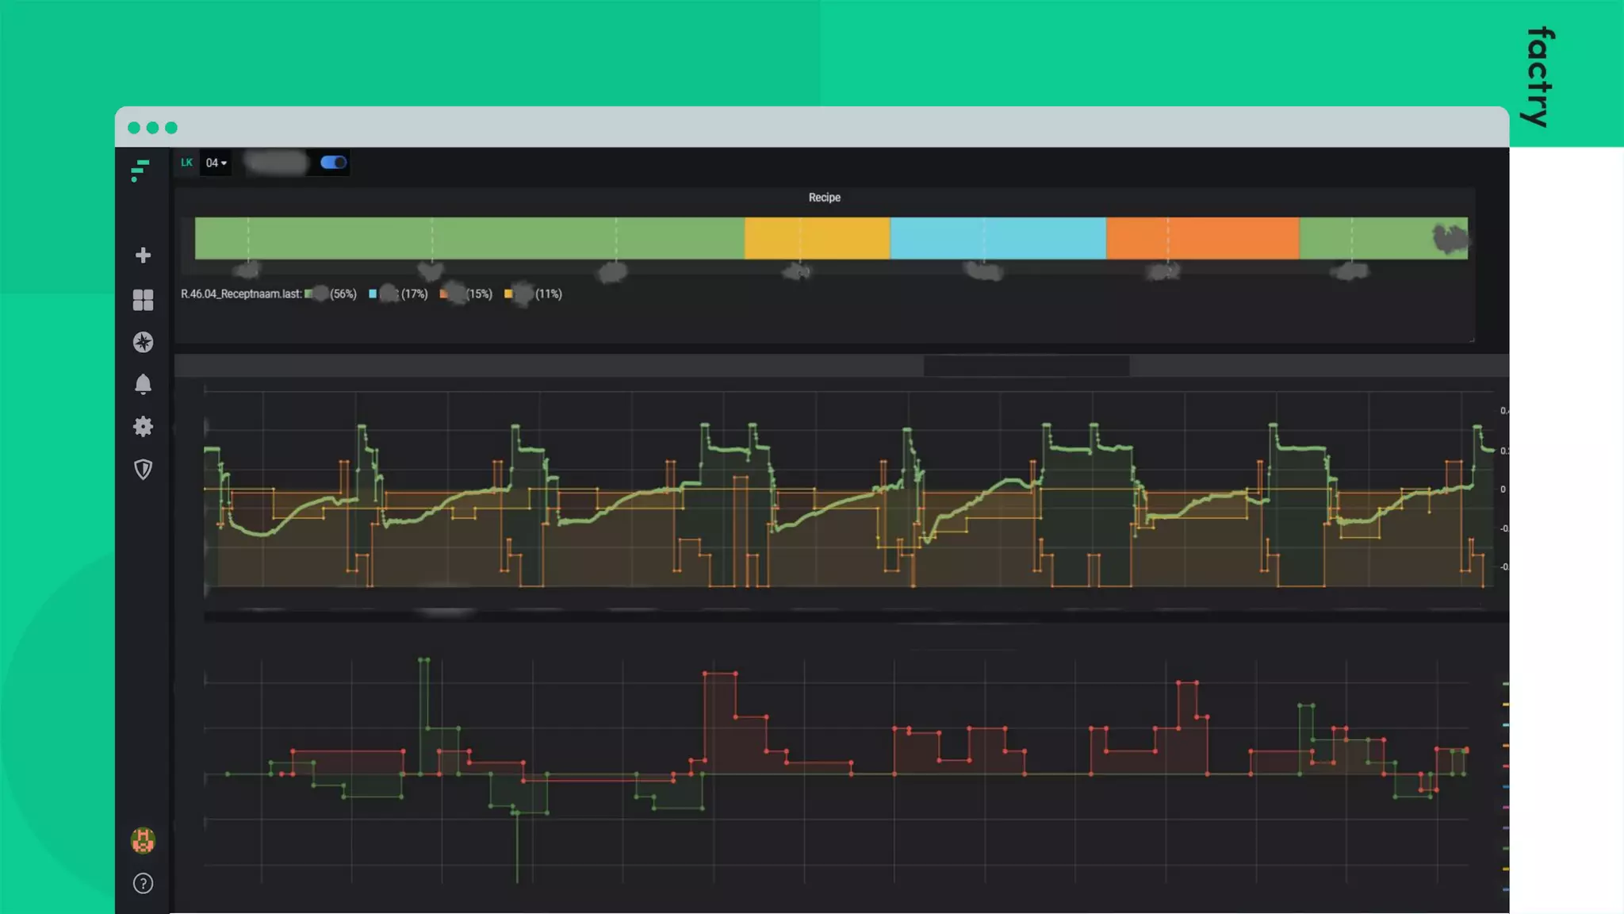Open Explore via compass icon

[x=143, y=343]
